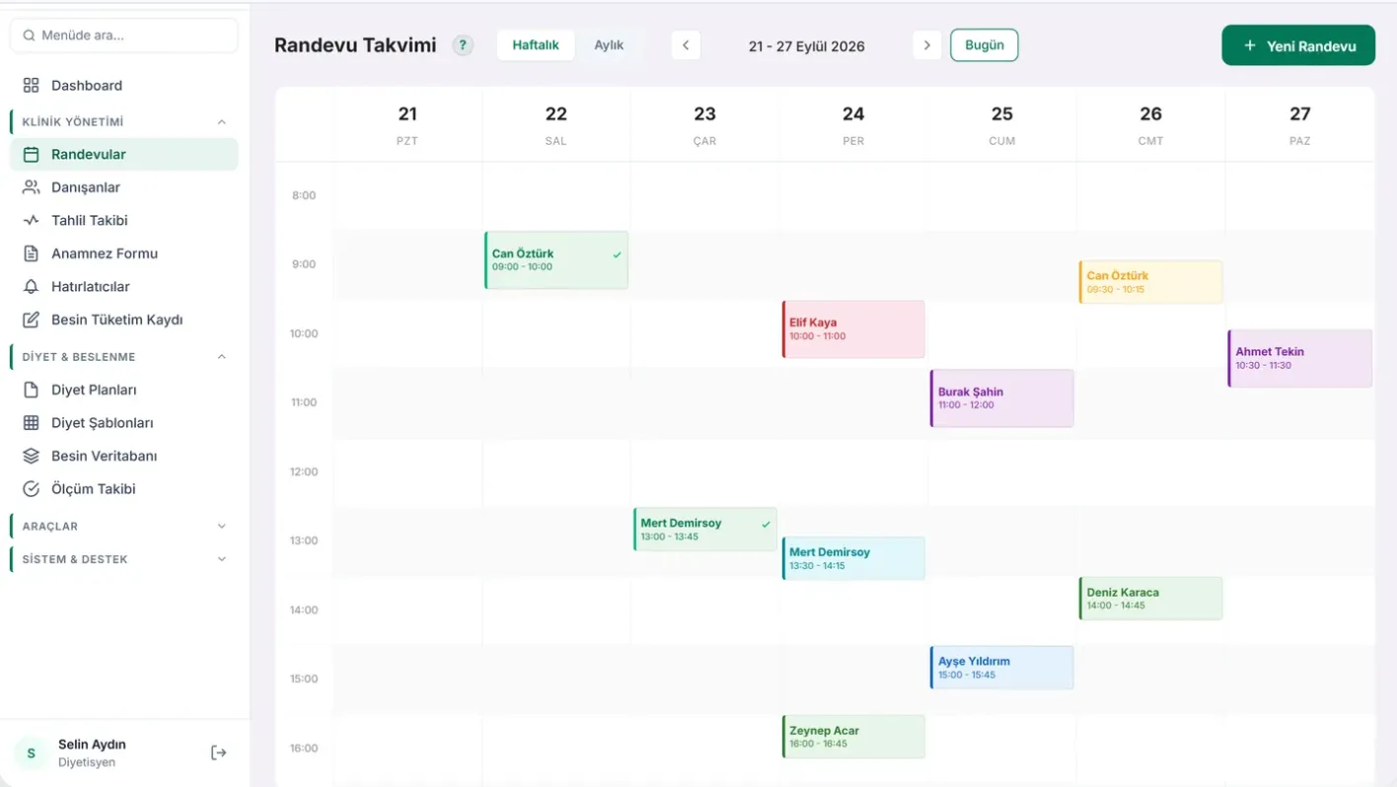1397x787 pixels.
Task: Open Burak Şahin 11:00 - 12:00 appointment
Action: point(1001,398)
